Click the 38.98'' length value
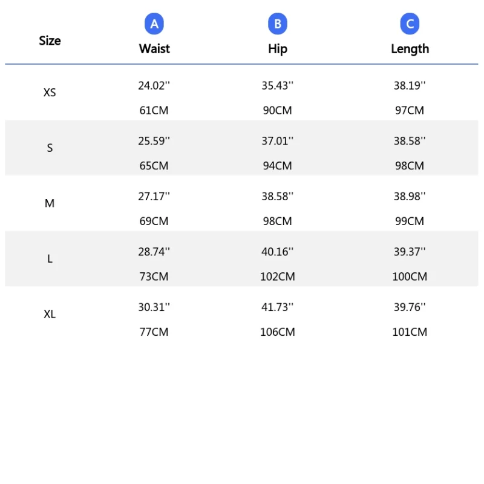The height and width of the screenshot is (484, 484). (x=410, y=197)
